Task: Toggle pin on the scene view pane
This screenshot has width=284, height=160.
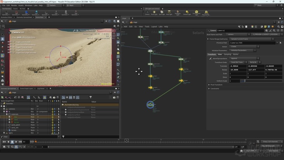Action: tap(106, 21)
